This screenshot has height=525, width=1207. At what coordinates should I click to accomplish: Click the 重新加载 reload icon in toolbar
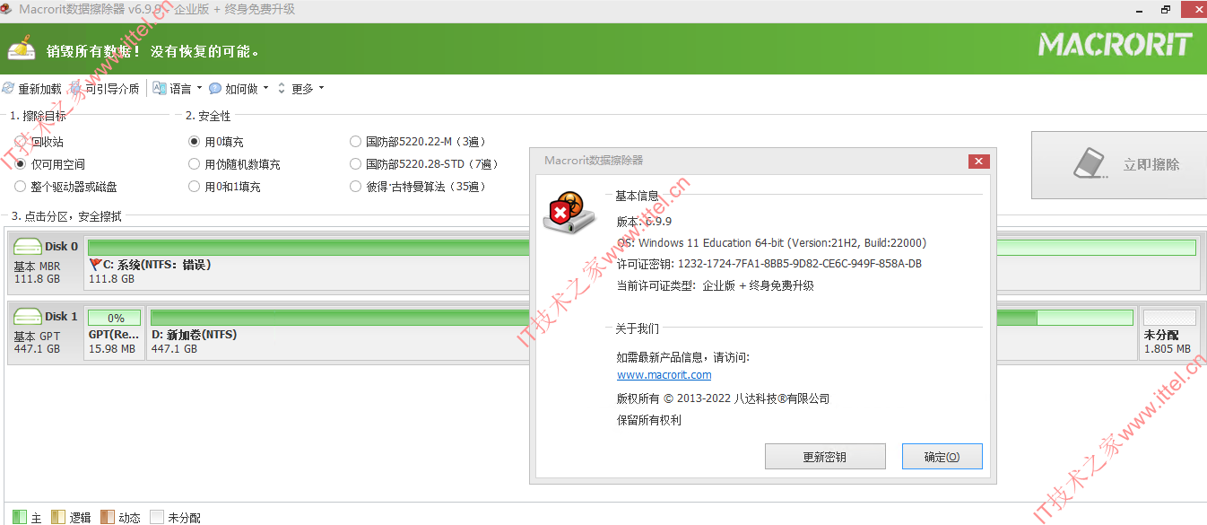pos(9,89)
